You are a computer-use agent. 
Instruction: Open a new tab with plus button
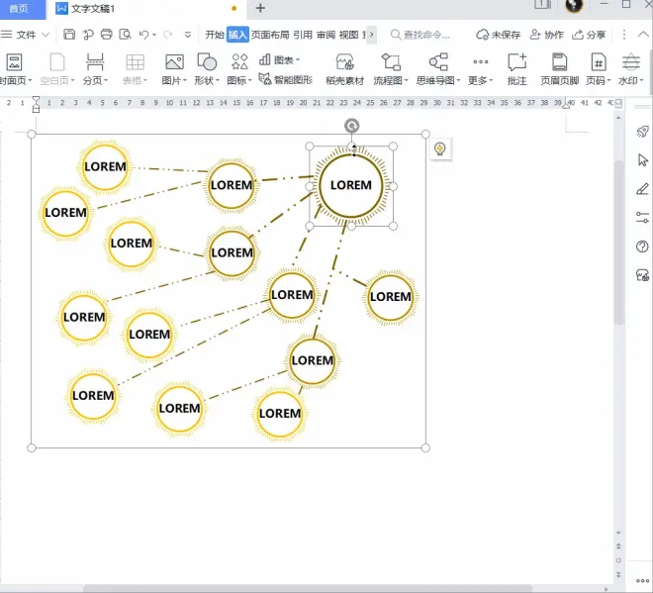pyautogui.click(x=260, y=8)
